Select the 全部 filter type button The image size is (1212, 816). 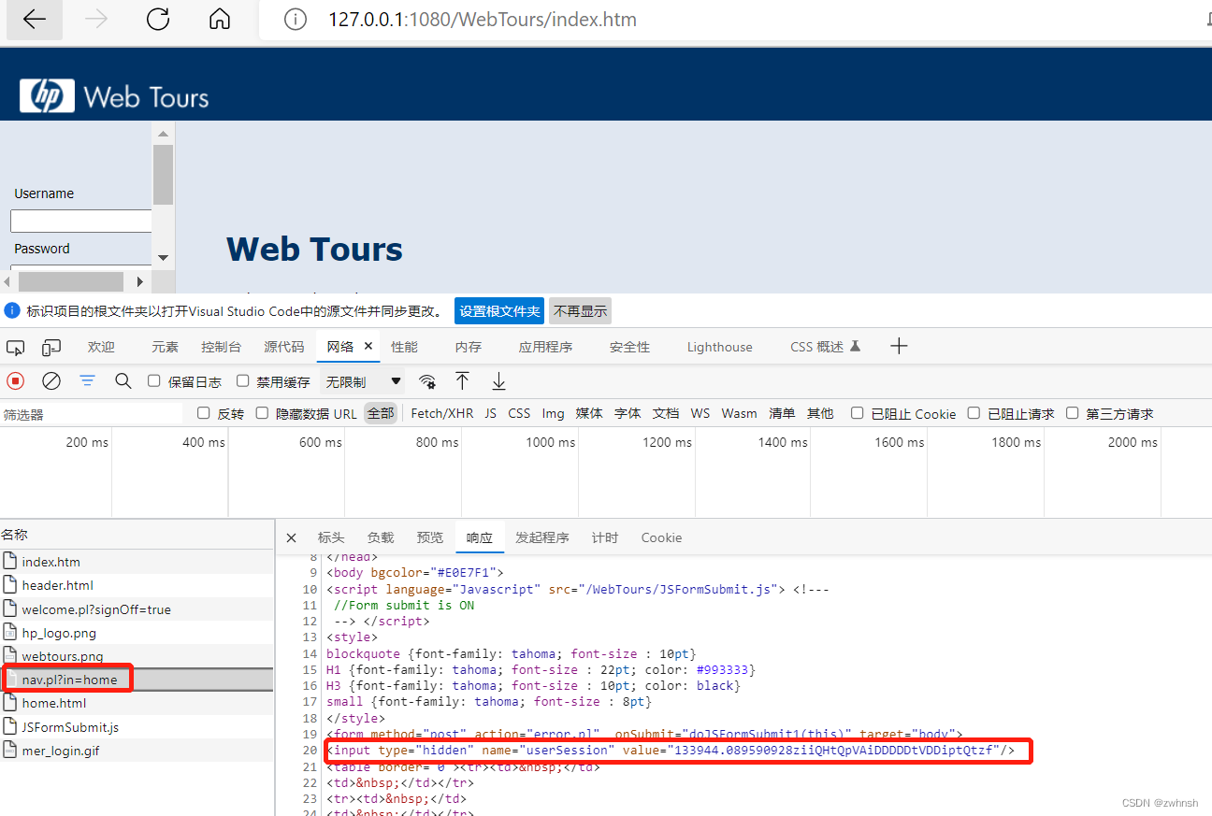click(x=380, y=413)
